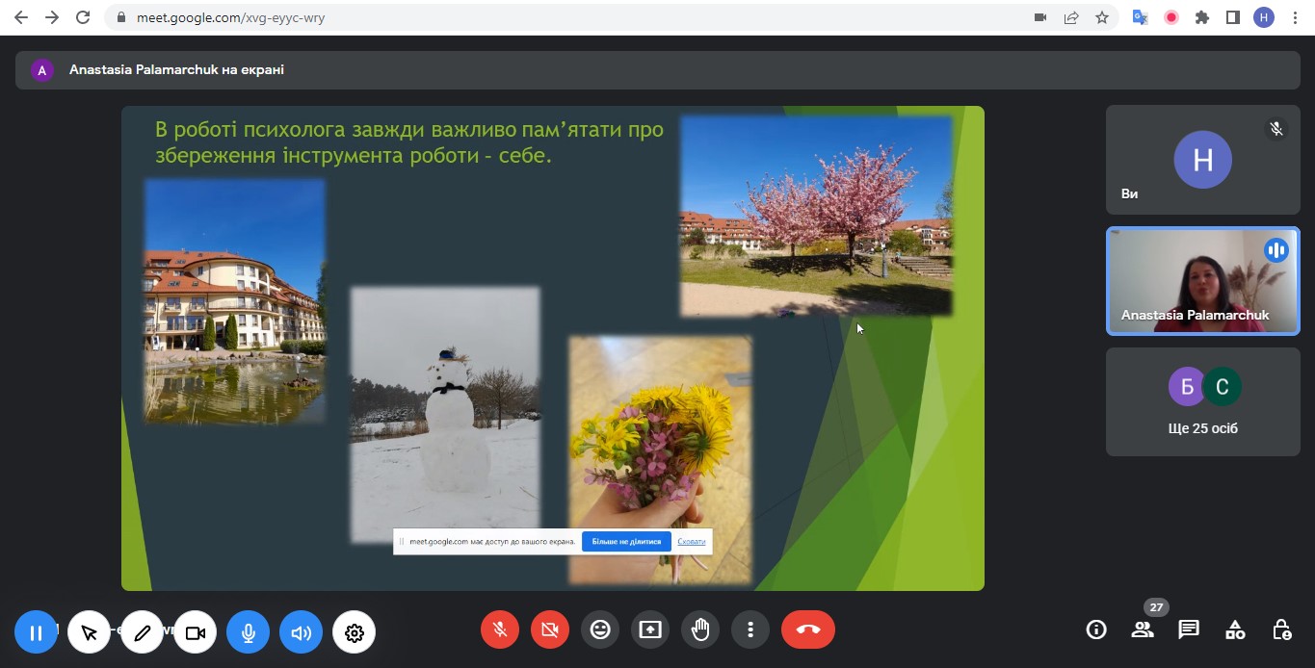The image size is (1315, 668).
Task: Open meeting details info icon
Action: [1096, 629]
